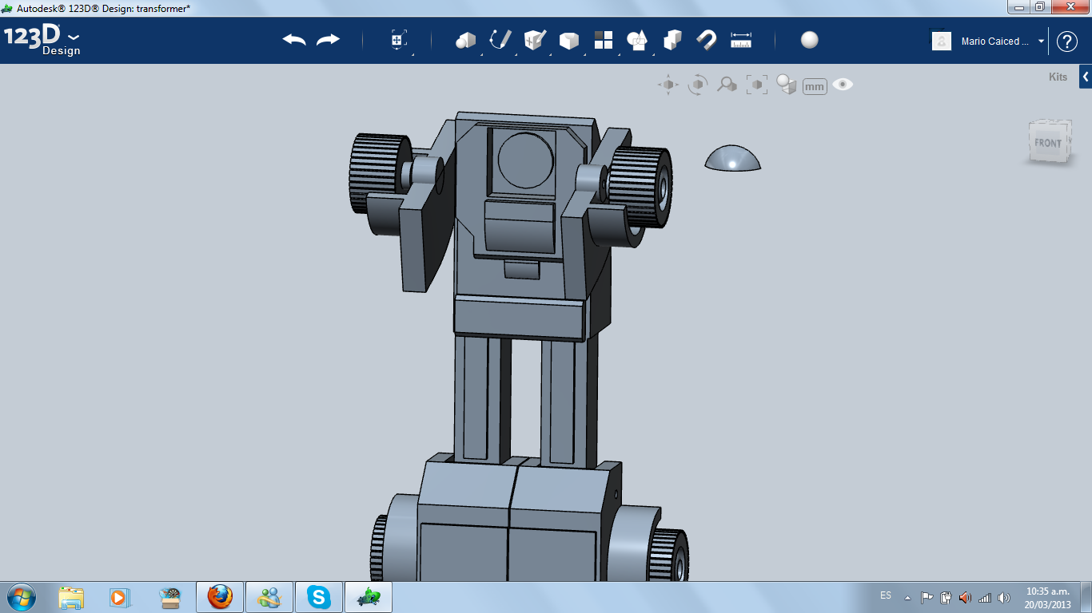Open the mm units setting
1092x613 pixels.
pyautogui.click(x=815, y=86)
